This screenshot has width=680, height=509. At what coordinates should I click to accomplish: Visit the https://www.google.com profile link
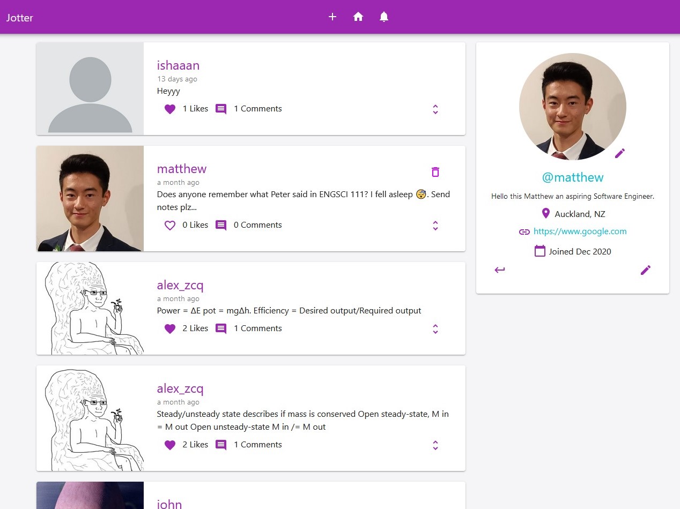click(580, 231)
